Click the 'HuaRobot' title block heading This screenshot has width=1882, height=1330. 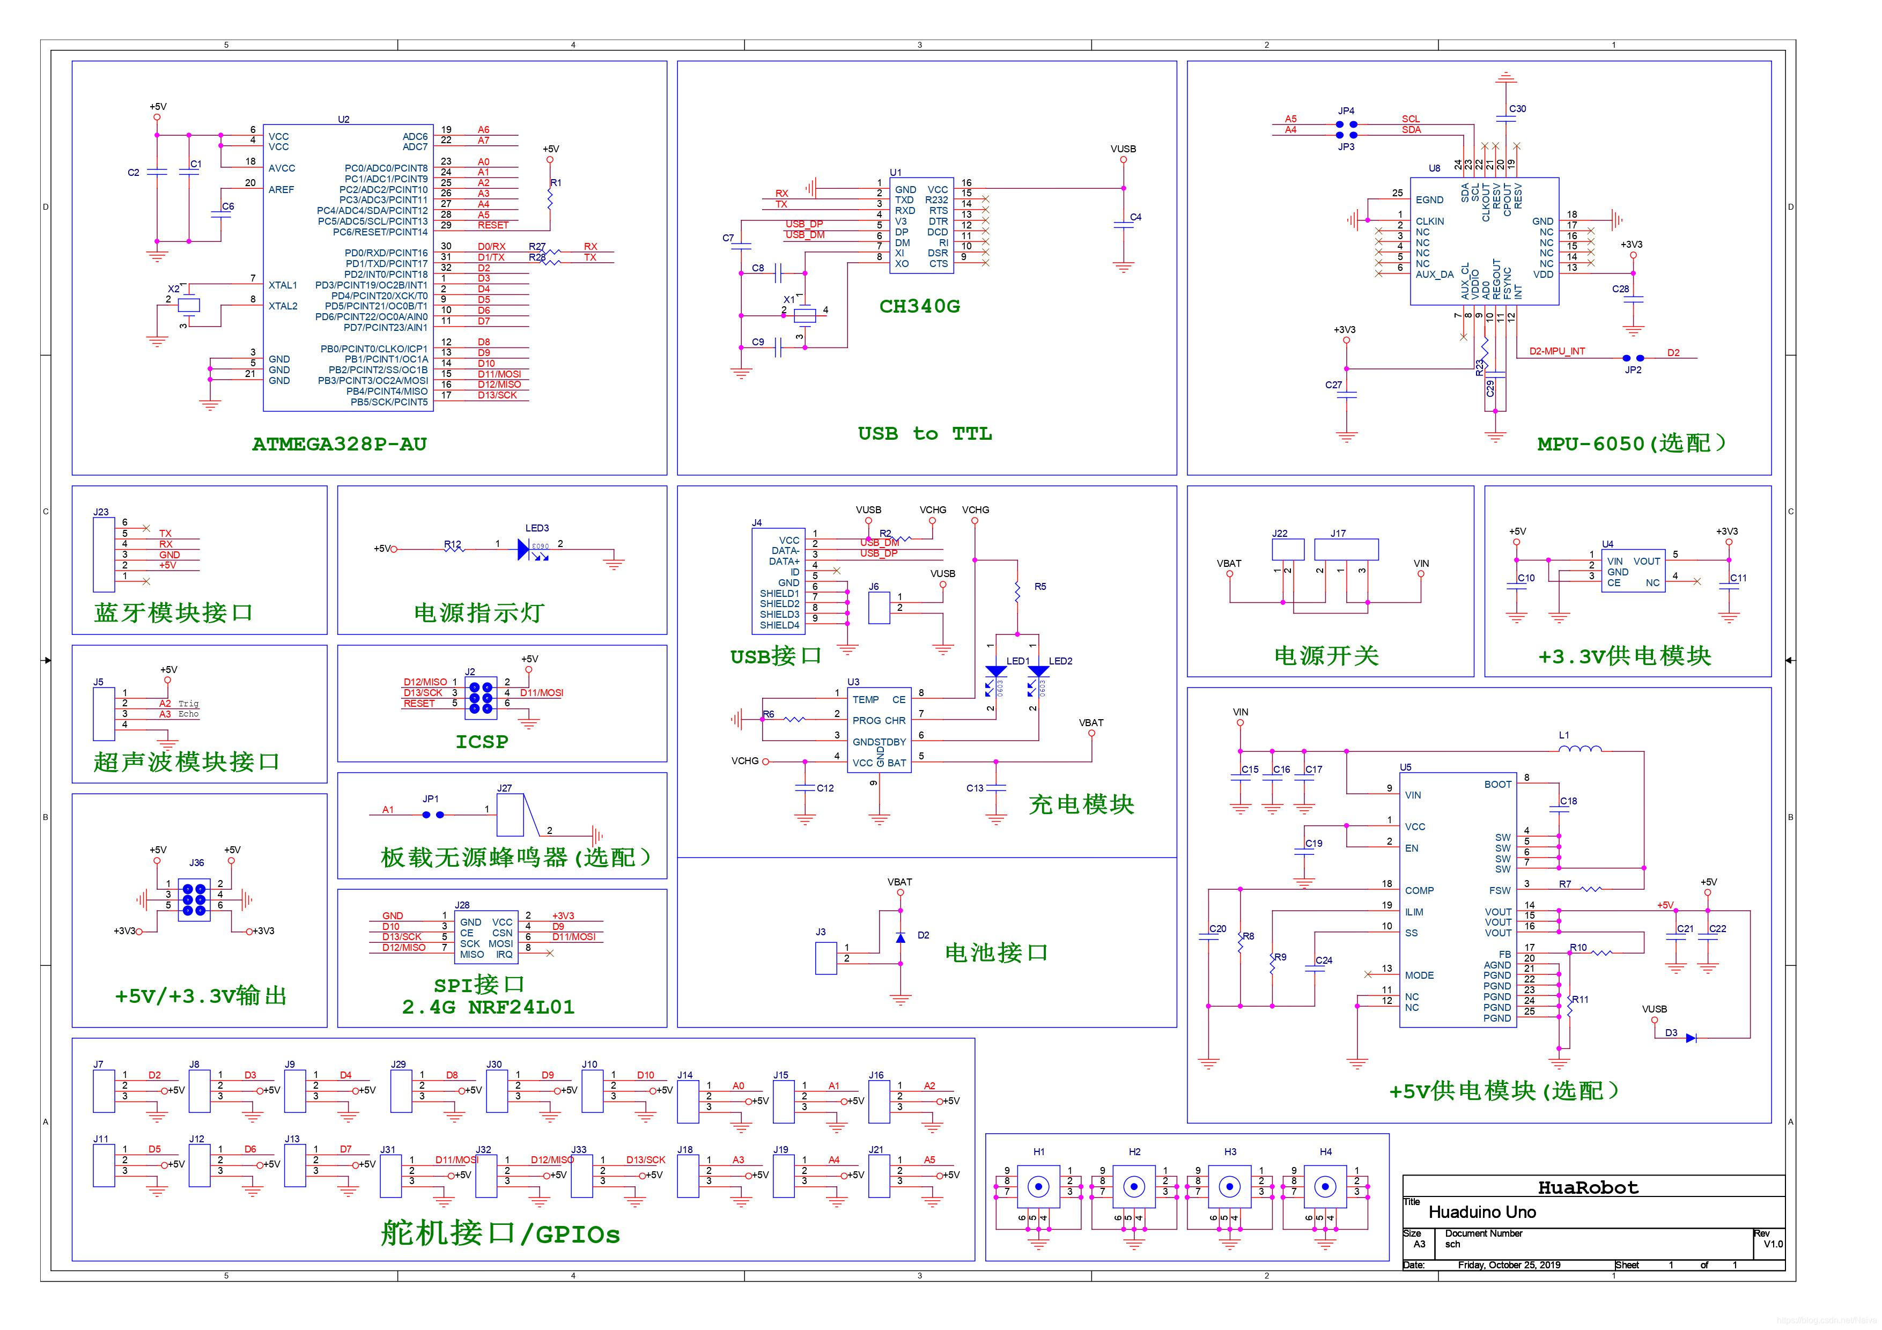(x=1588, y=1187)
